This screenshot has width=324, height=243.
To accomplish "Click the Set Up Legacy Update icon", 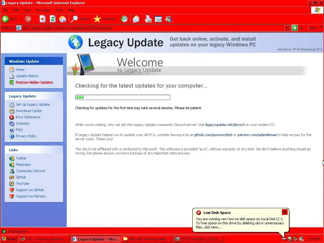I will click(12, 104).
